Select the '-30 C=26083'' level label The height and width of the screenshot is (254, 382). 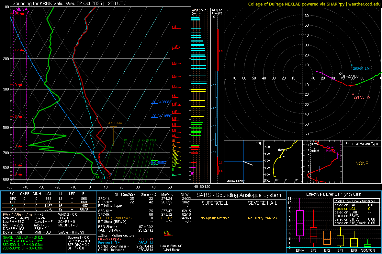[161, 102]
